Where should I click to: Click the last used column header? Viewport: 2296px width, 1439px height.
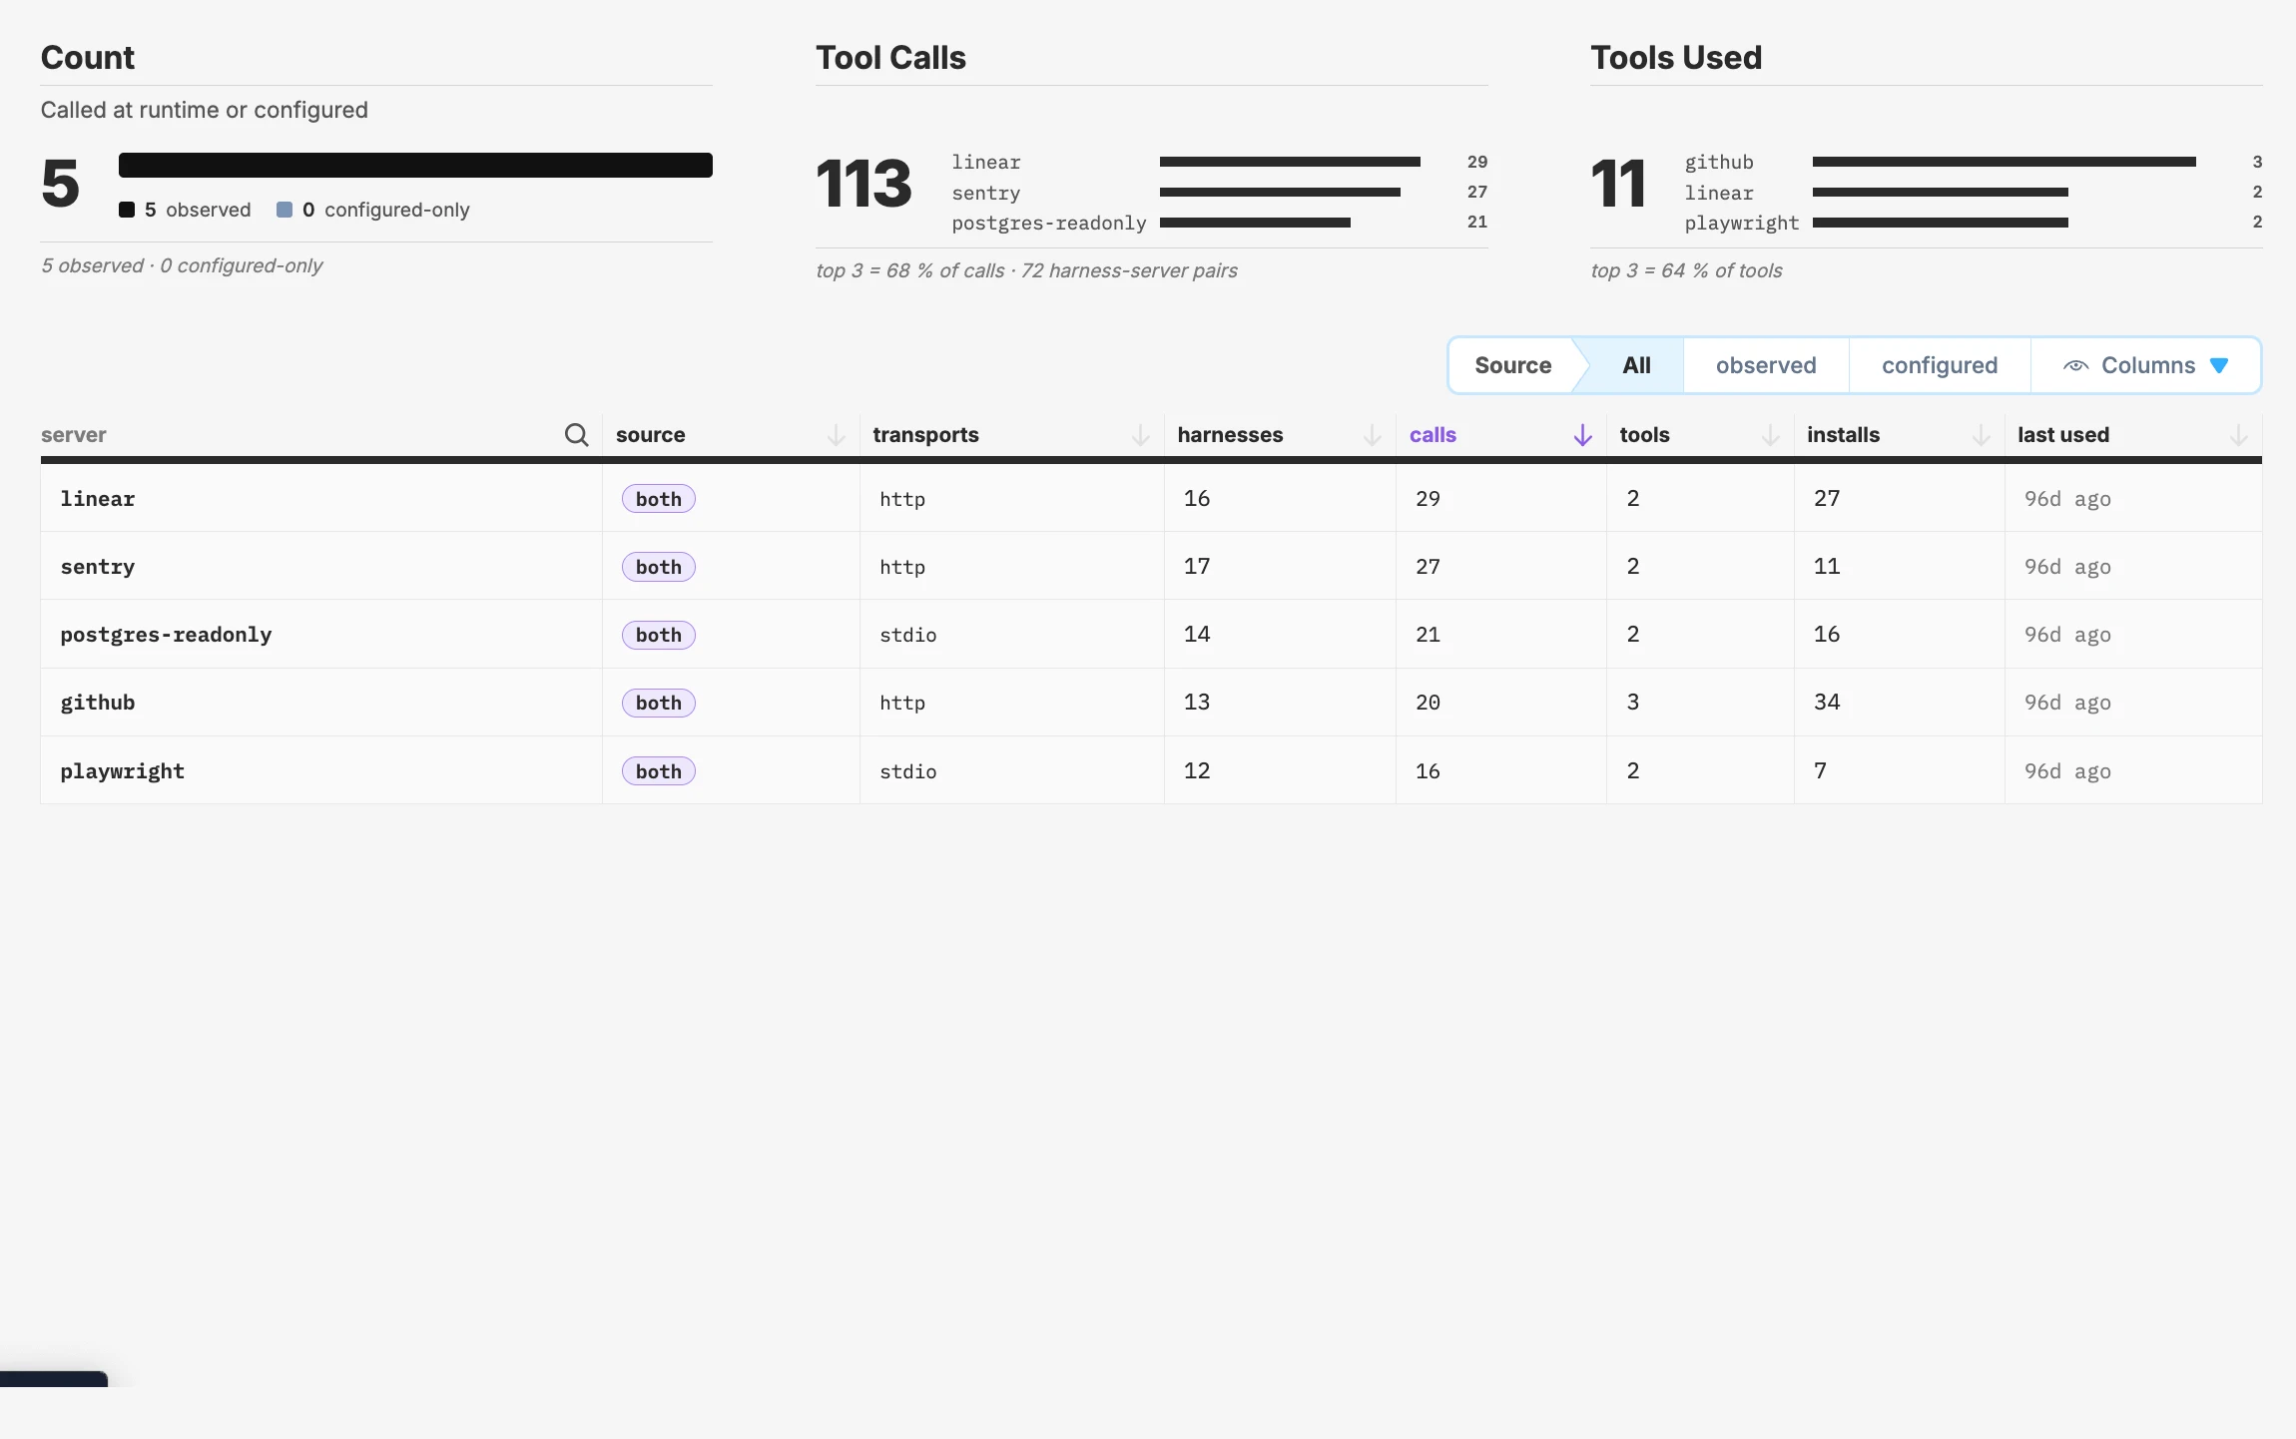[2063, 435]
